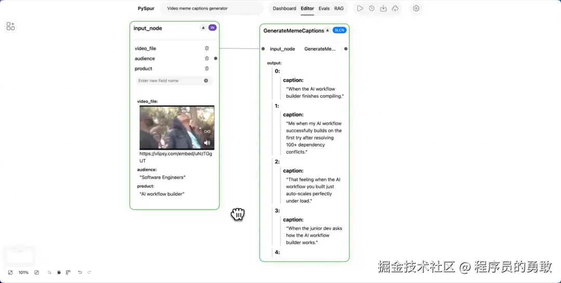Delete the video_file field
The image size is (561, 283).
(x=207, y=48)
